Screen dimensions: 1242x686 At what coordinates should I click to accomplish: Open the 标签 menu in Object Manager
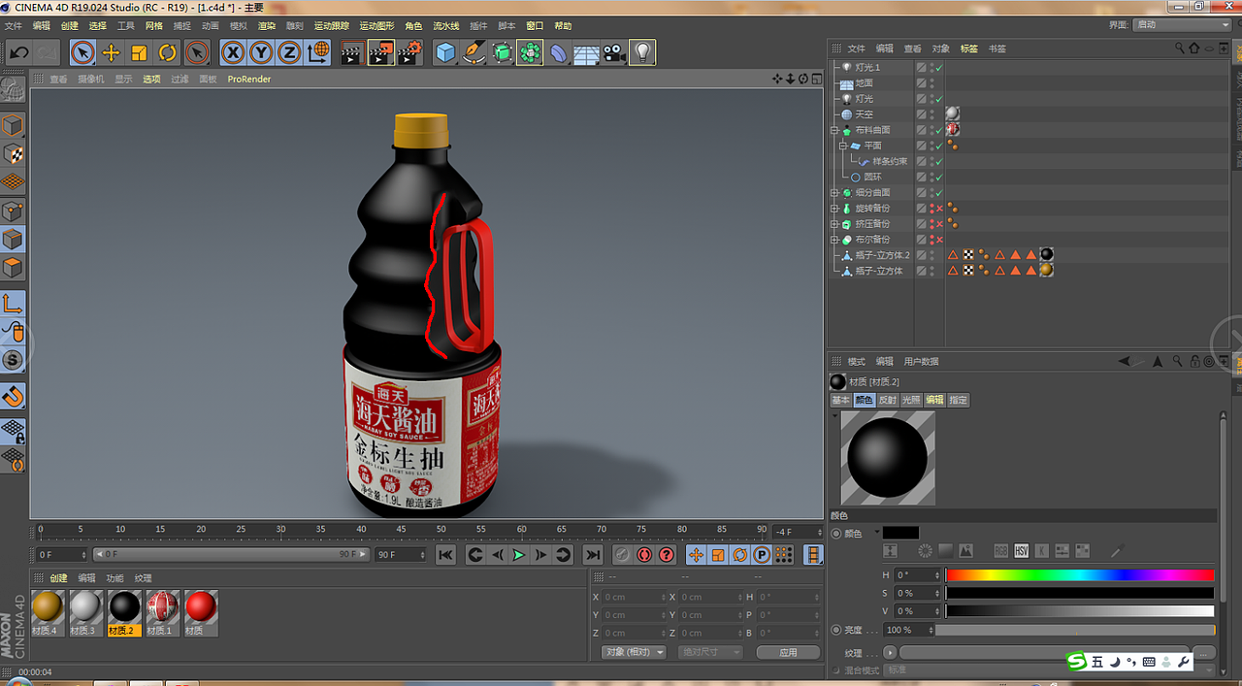click(969, 48)
